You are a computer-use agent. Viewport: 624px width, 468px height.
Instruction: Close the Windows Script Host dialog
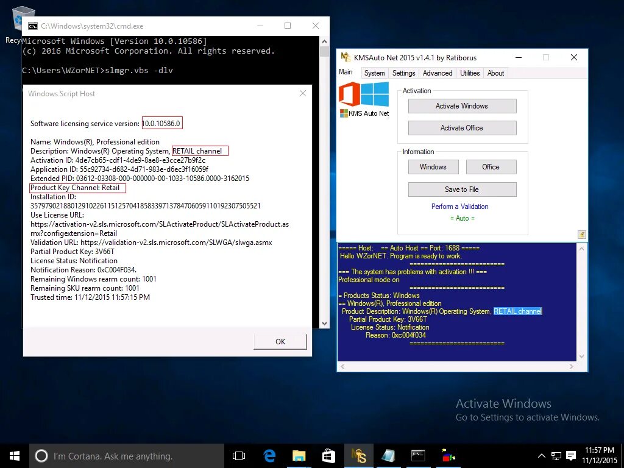pos(302,93)
